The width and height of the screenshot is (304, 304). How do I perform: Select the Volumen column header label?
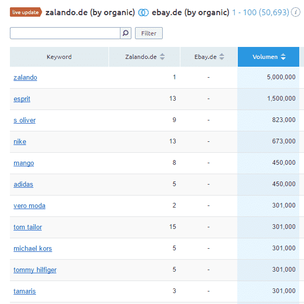click(x=265, y=57)
